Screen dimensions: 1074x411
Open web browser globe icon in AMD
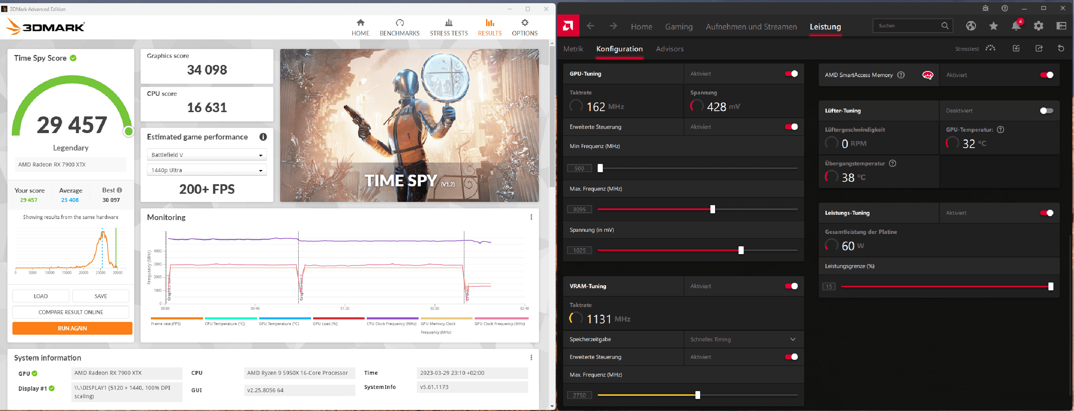971,26
